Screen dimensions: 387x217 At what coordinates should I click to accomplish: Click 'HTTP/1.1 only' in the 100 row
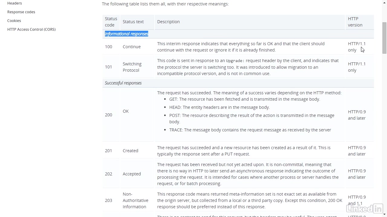pos(357,47)
